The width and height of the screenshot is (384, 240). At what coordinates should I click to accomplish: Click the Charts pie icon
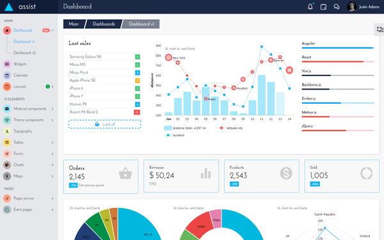(7, 165)
